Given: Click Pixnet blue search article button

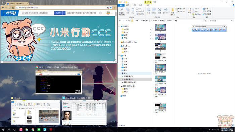Looking at the screenshot, I should [58, 13].
